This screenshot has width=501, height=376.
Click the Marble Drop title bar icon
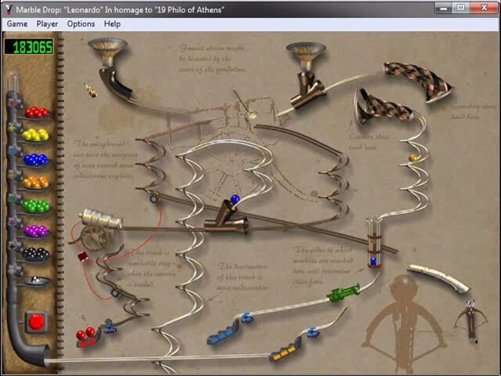tap(9, 9)
